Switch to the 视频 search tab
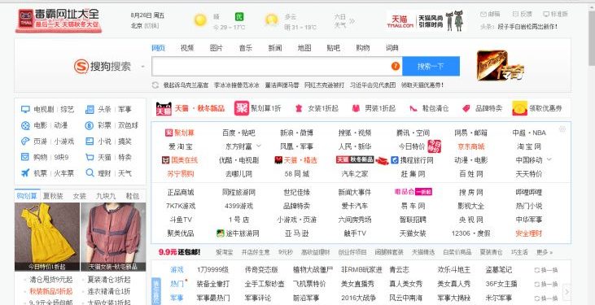 pyautogui.click(x=187, y=48)
